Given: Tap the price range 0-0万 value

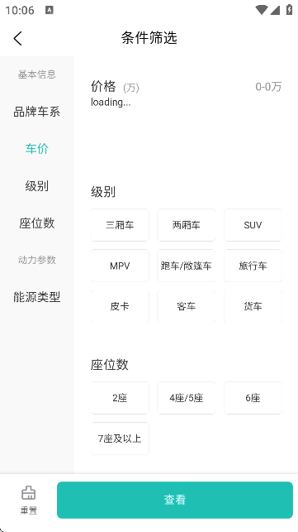Looking at the screenshot, I should click(268, 87).
